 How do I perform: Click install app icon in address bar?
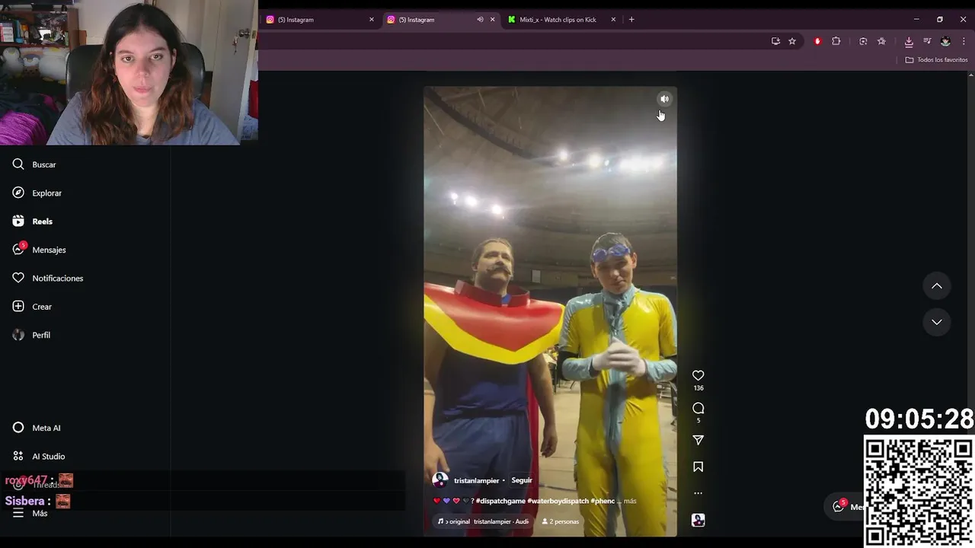[775, 41]
